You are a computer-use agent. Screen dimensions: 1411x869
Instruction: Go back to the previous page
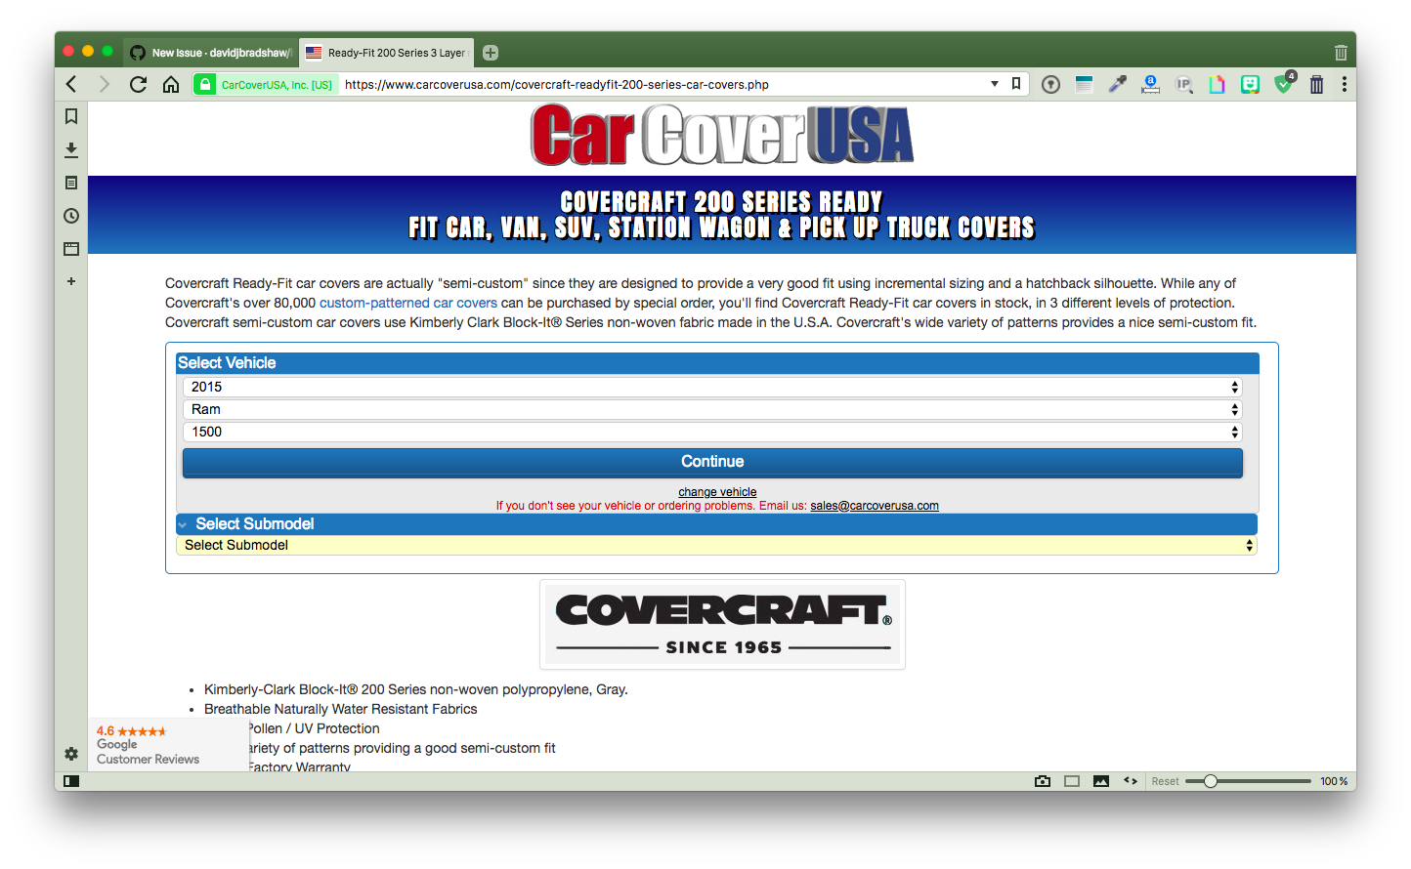(71, 84)
